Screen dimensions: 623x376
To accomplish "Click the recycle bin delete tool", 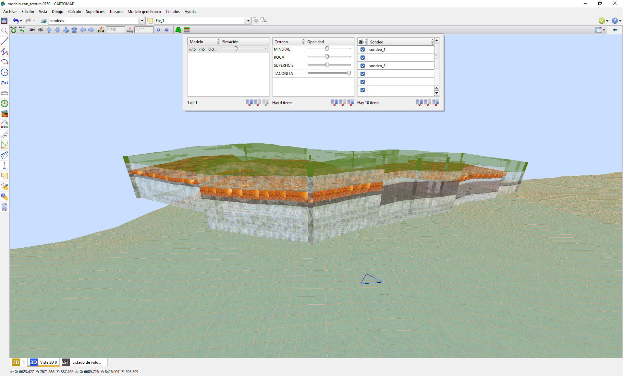I will [5, 207].
